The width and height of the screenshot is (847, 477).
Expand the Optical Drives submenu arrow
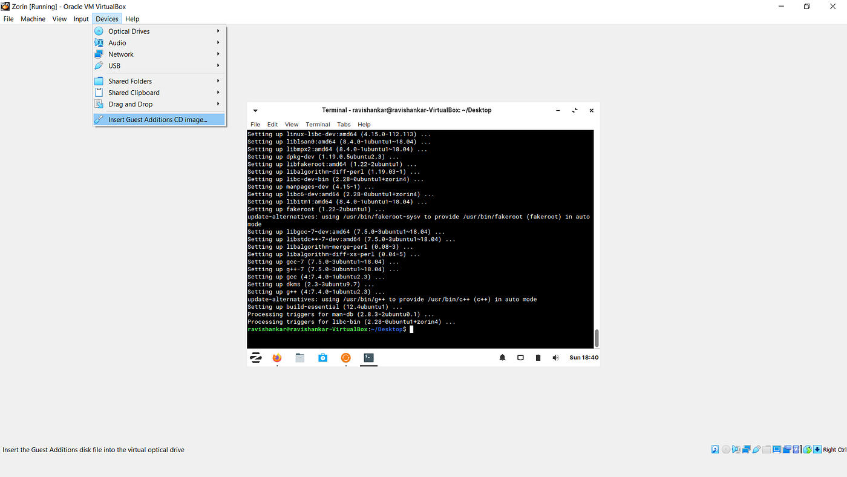pos(218,31)
